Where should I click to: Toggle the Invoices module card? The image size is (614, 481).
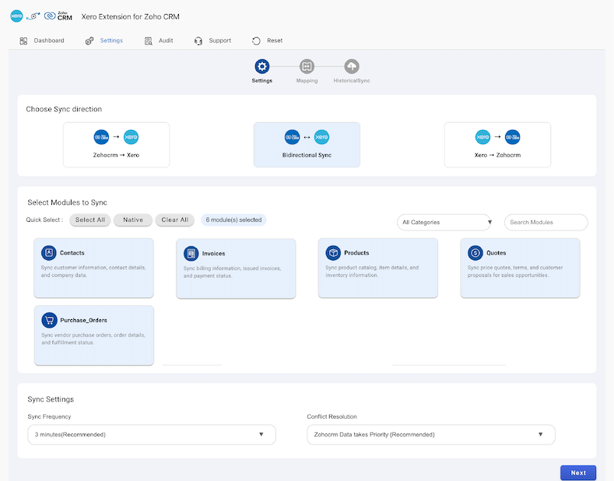tap(236, 269)
